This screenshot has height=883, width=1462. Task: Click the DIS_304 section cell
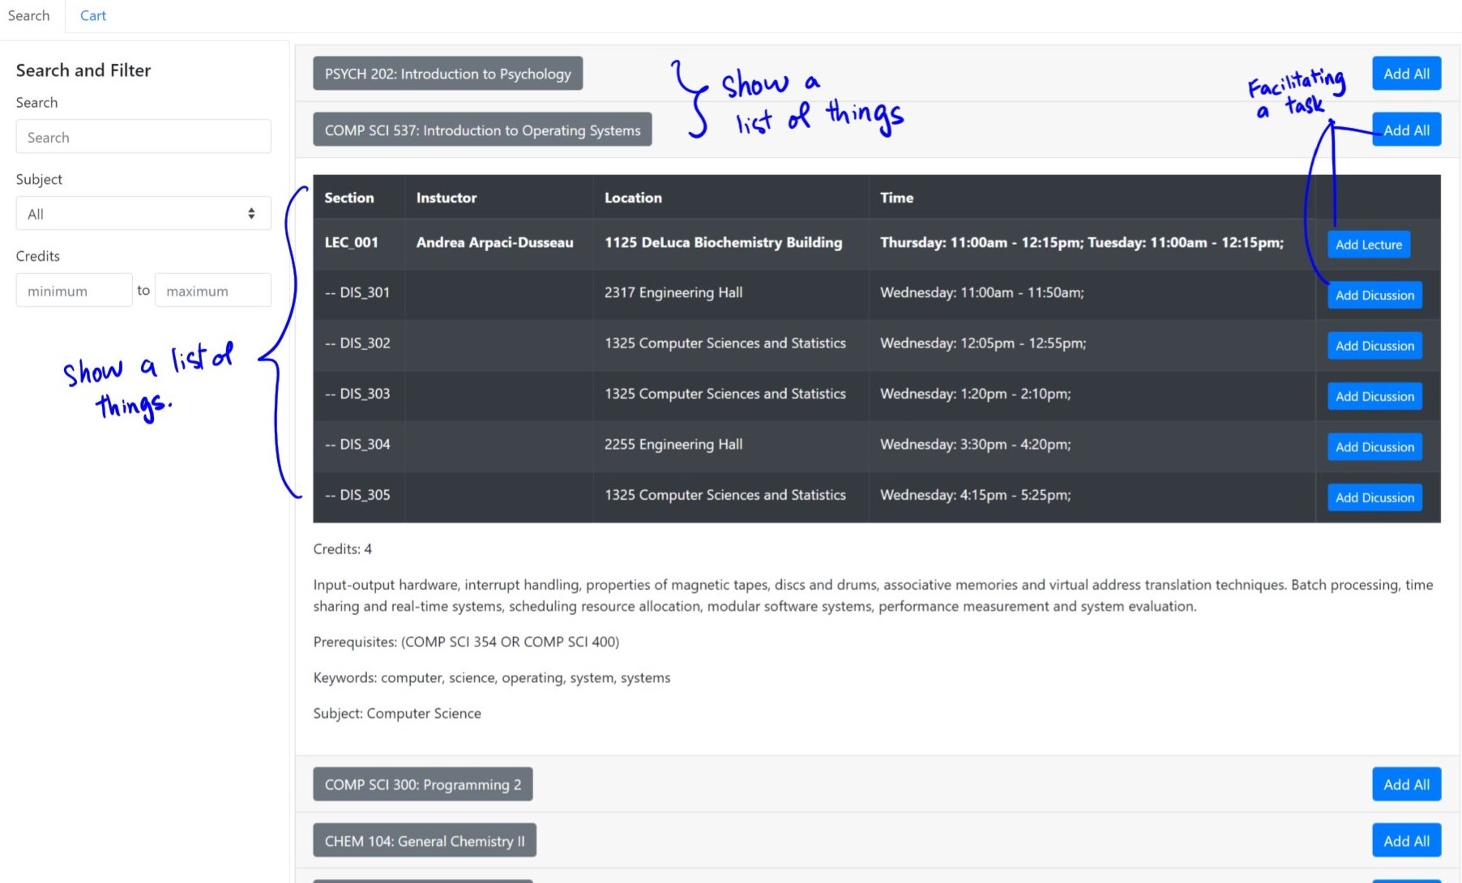359,446
